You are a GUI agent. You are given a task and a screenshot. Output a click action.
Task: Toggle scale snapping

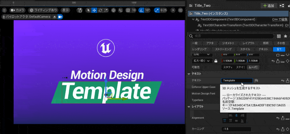click(157, 10)
